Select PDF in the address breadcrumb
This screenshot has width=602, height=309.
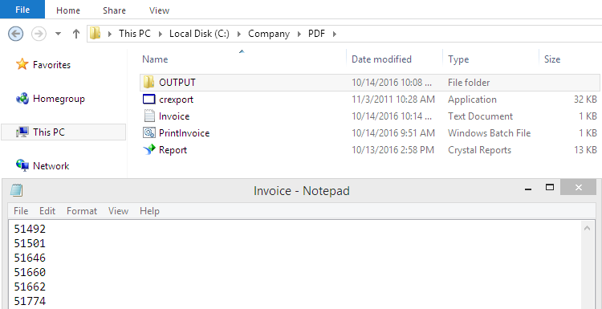pyautogui.click(x=316, y=34)
